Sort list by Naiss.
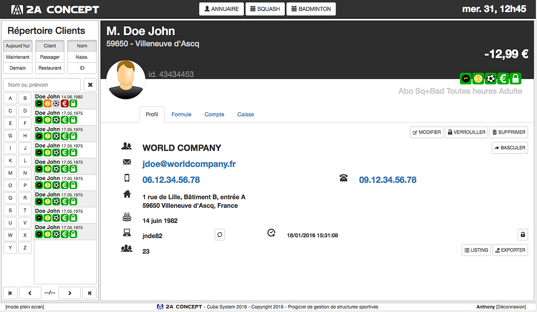Screen dimensions: 537x312 82,57
